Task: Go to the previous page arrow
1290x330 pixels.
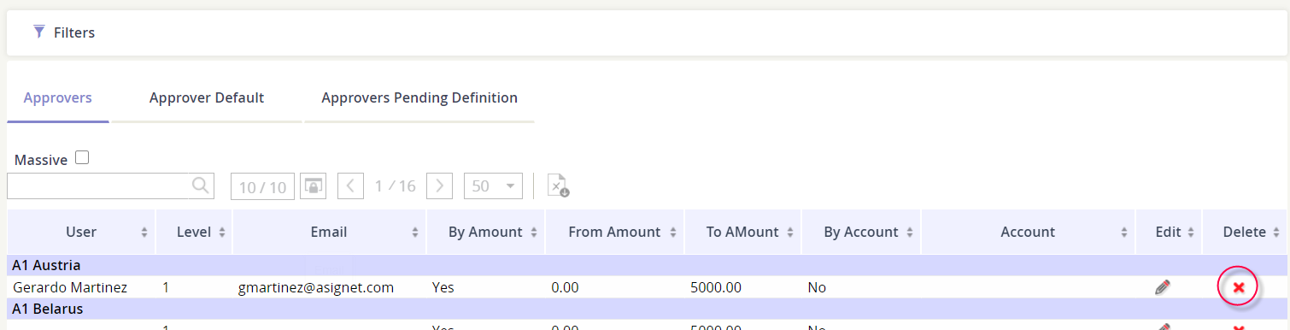Action: click(351, 186)
